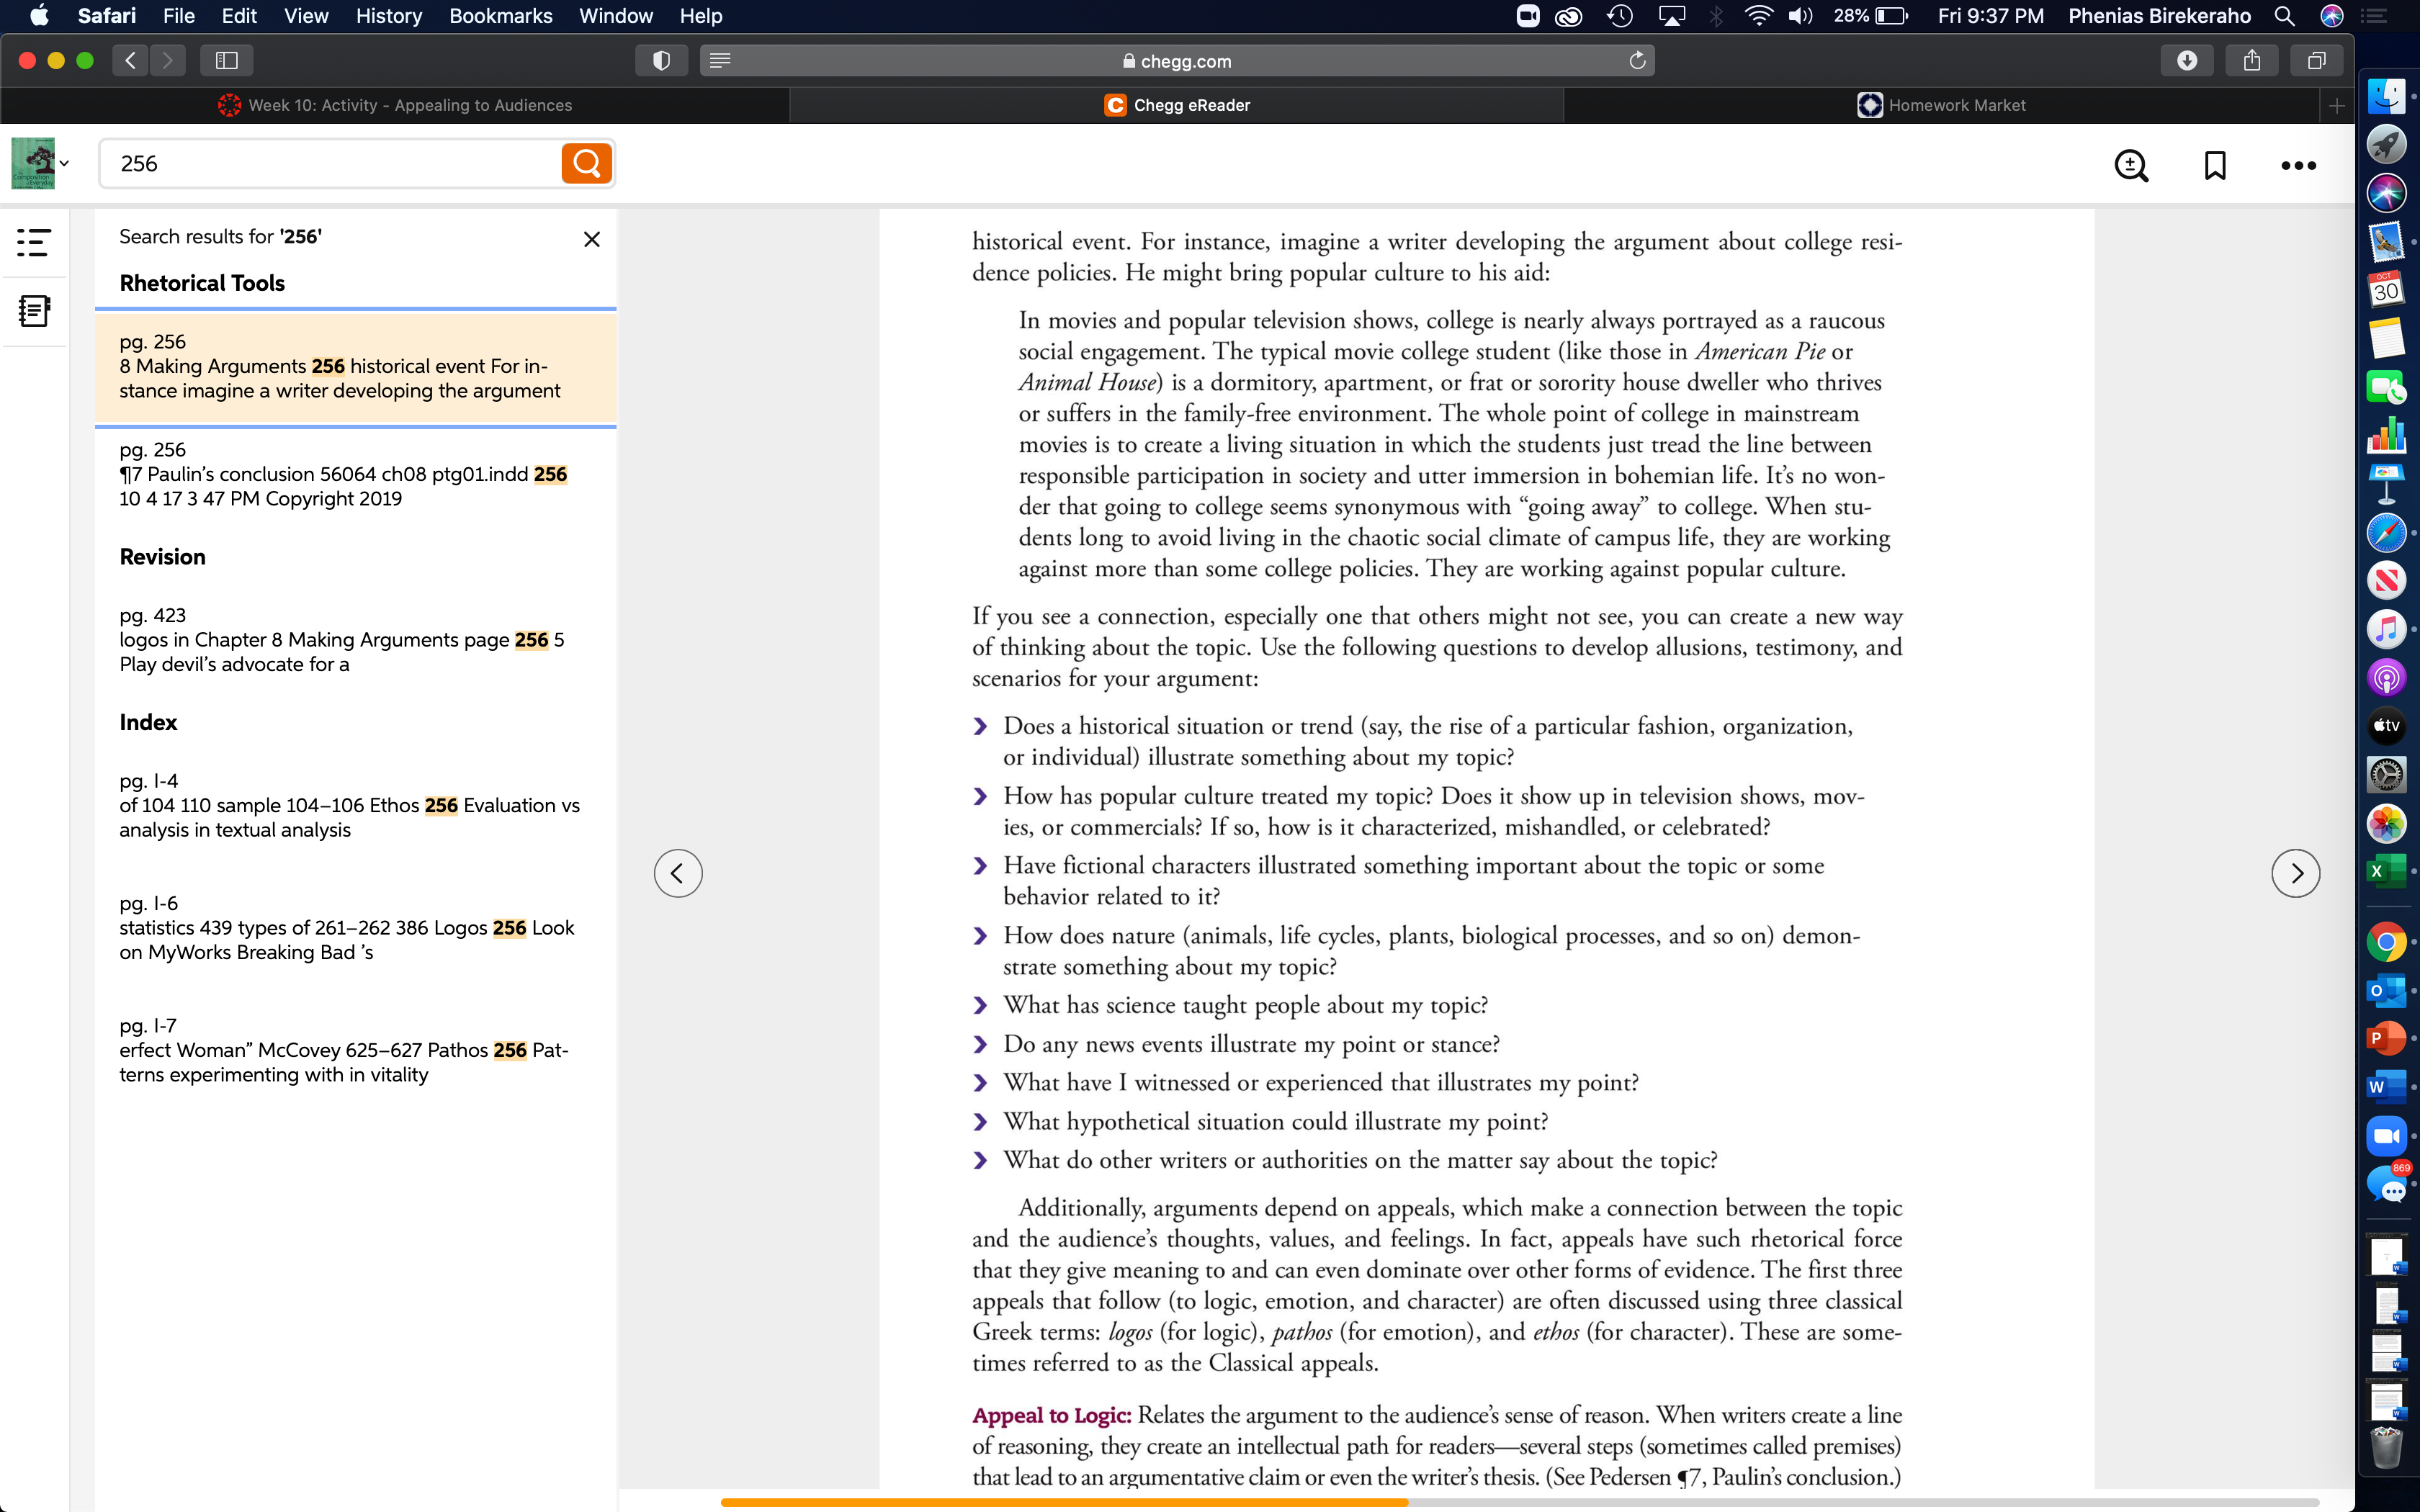
Task: Open pg. 256 Paulin's conclusion result
Action: 355,474
